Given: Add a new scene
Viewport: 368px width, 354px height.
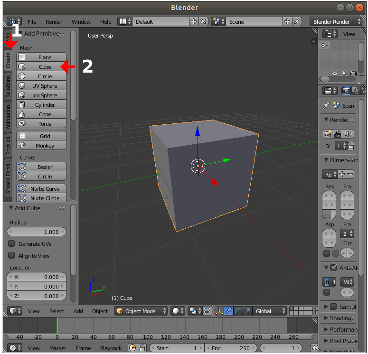Looking at the screenshot, I should (287, 21).
